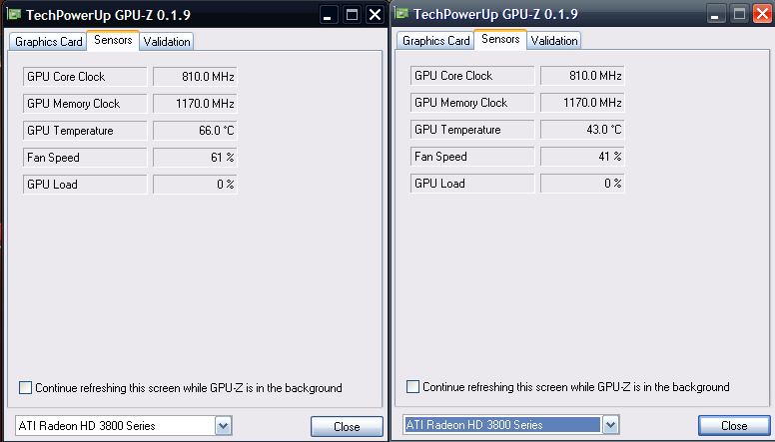Click 41 % fan speed value, right window
This screenshot has width=775, height=442.
coord(582,157)
